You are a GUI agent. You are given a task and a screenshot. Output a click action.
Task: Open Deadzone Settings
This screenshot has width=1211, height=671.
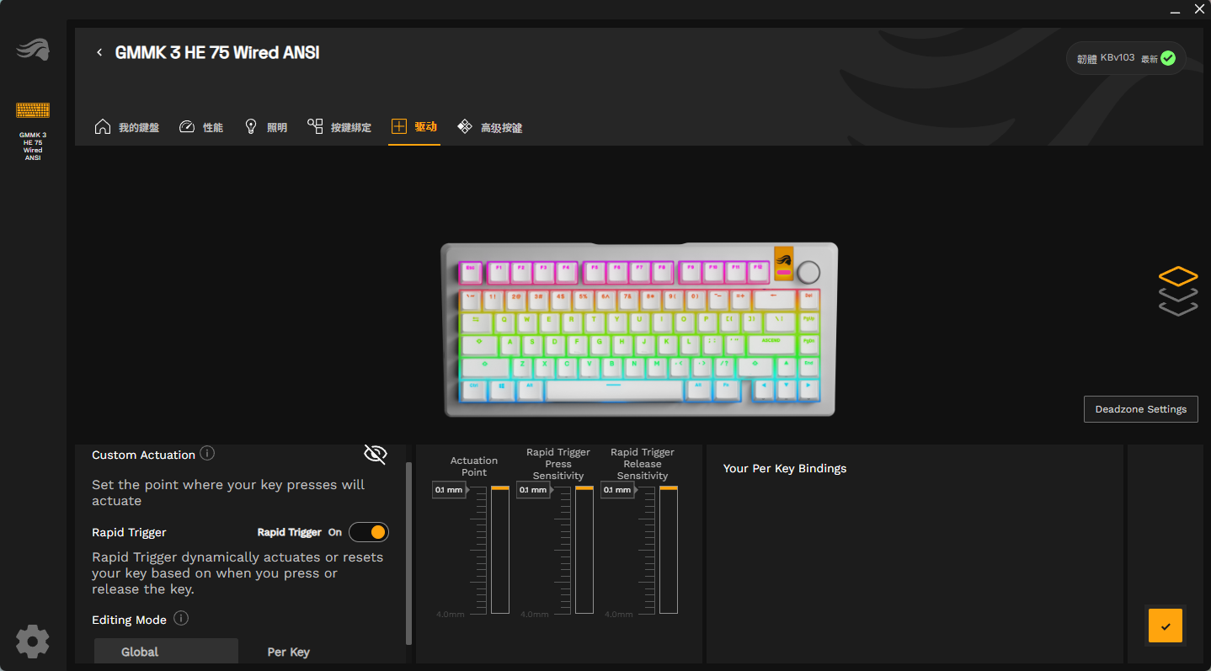pyautogui.click(x=1140, y=409)
